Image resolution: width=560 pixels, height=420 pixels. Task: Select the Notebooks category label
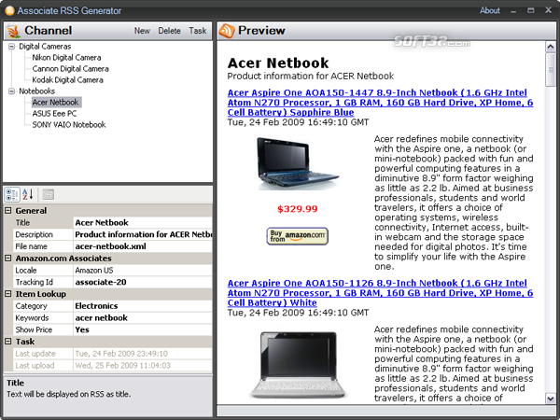(36, 91)
